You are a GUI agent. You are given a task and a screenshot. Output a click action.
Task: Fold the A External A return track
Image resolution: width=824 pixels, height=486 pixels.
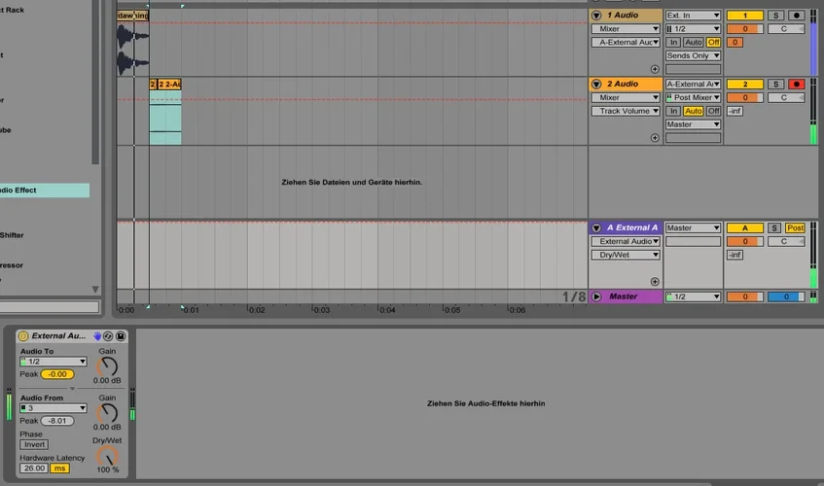(x=596, y=227)
